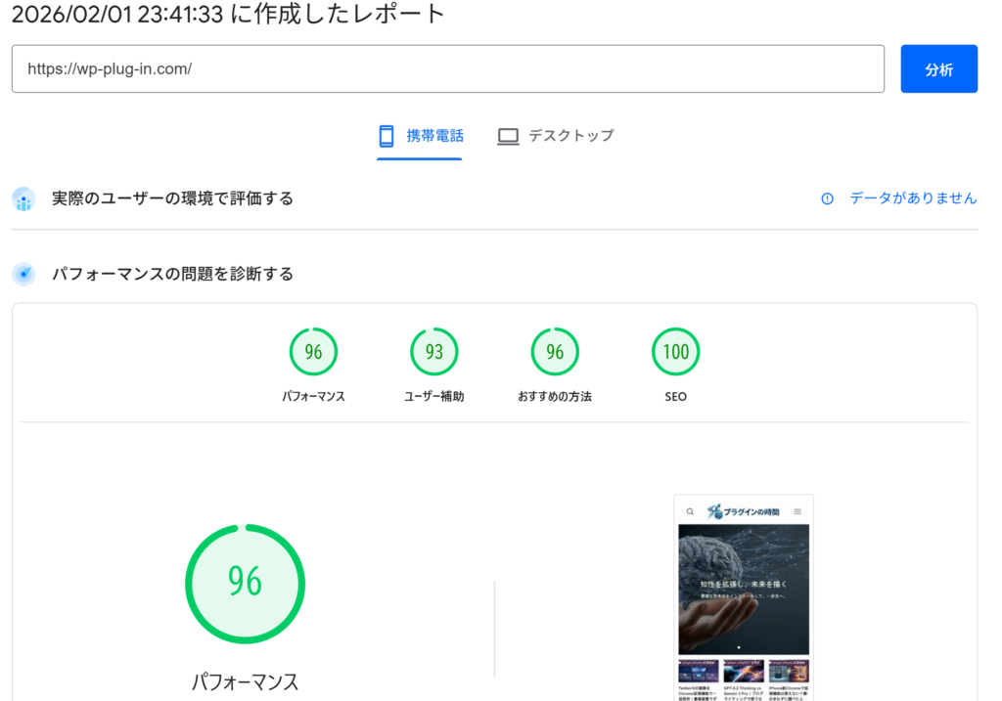The image size is (1002, 701).
Task: Click the mobile phone icon in the device tabs
Action: (387, 136)
